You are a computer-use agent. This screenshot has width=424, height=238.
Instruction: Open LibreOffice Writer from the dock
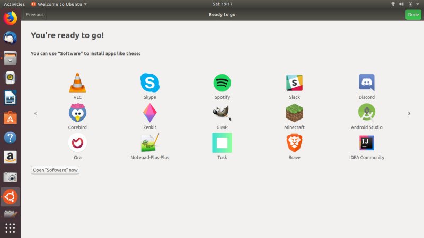point(10,97)
